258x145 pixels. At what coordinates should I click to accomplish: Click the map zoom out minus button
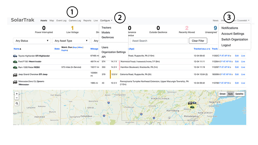coord(17,98)
